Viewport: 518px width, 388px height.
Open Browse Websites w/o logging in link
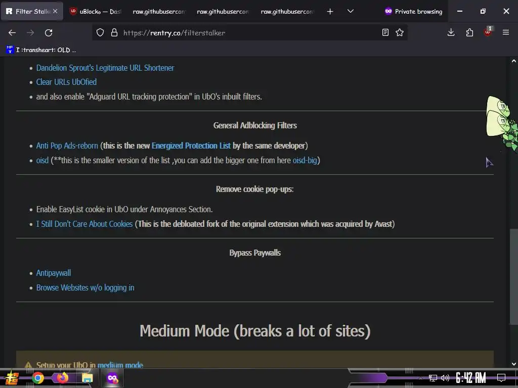[x=85, y=287]
